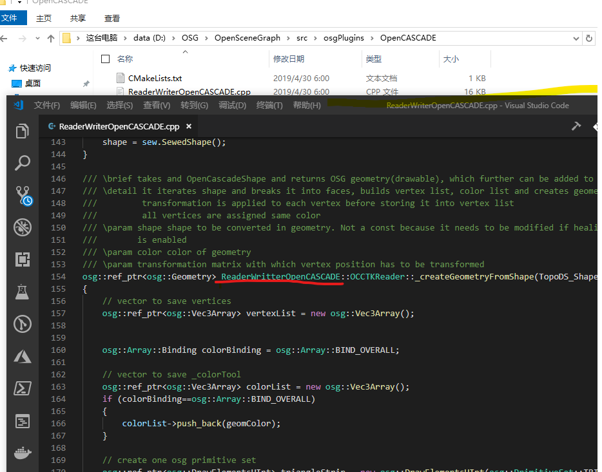Image resolution: width=602 pixels, height=472 pixels.
Task: Navigate to osgPlugins folder breadcrumb
Action: tap(344, 38)
